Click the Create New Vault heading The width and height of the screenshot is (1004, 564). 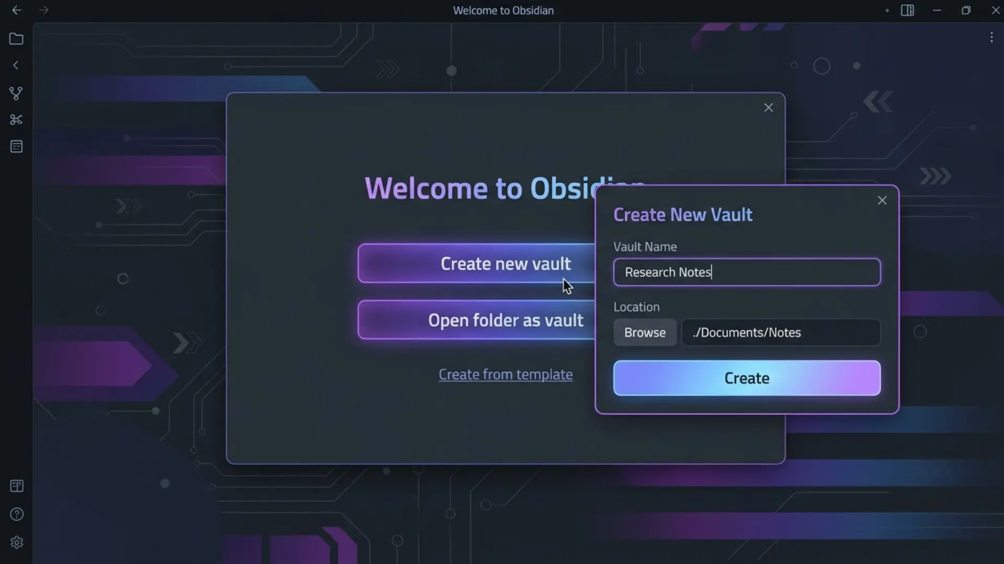coord(682,215)
